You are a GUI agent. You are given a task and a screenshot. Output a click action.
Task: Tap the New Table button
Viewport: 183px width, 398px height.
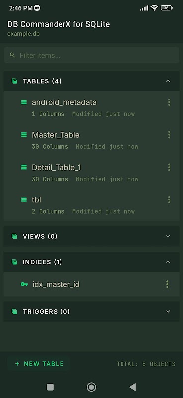[39, 364]
